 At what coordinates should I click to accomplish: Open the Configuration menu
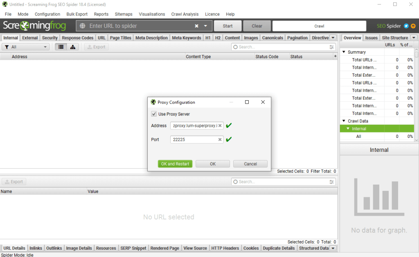47,14
